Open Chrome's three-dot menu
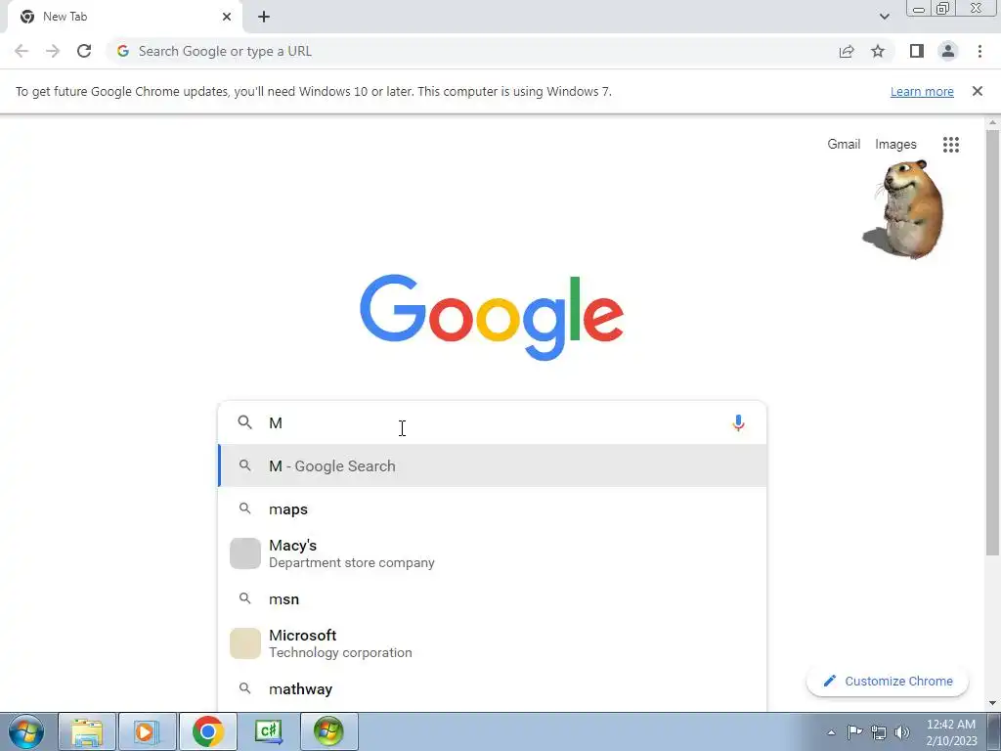The image size is (1001, 751). click(x=979, y=51)
